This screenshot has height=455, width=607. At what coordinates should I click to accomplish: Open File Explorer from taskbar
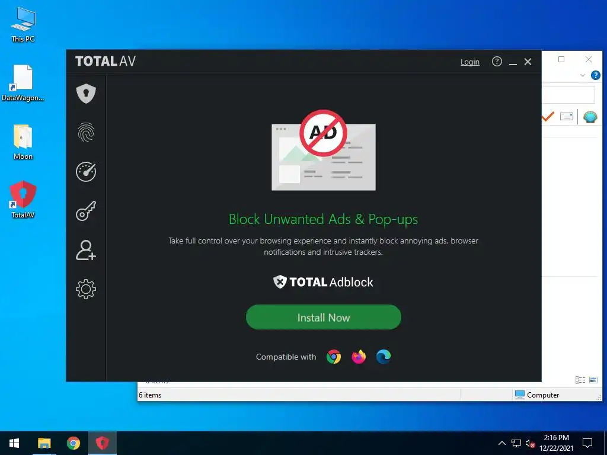pyautogui.click(x=44, y=443)
